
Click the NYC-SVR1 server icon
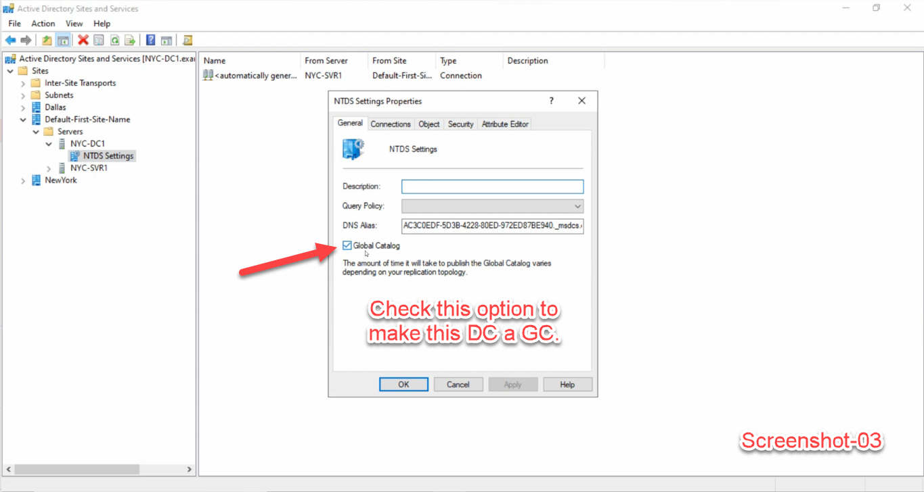(x=62, y=168)
